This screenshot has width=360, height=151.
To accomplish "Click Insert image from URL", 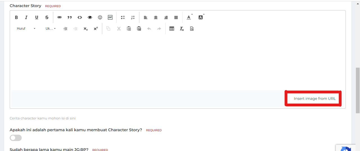I will click(x=315, y=99).
